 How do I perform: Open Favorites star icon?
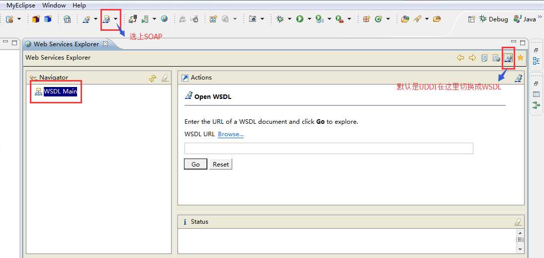pos(520,58)
